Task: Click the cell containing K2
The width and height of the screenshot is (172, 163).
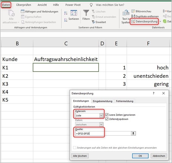Action: tap(17, 76)
